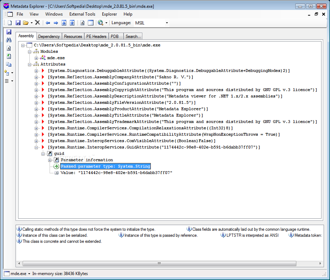Open an assembly with the folder icon

pos(26,23)
